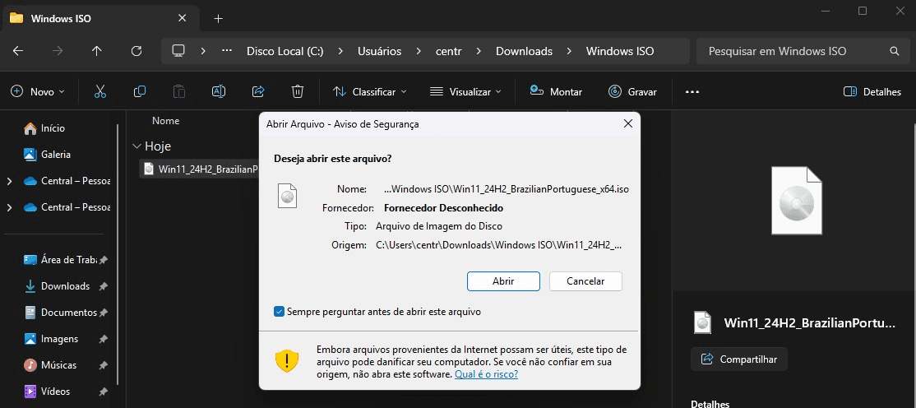916x408 pixels.
Task: Open Área de Trabalho in sidebar
Action: [59, 260]
